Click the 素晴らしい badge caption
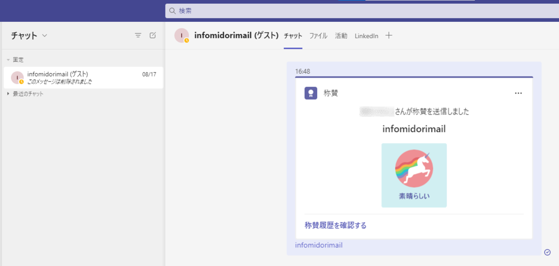 [414, 197]
